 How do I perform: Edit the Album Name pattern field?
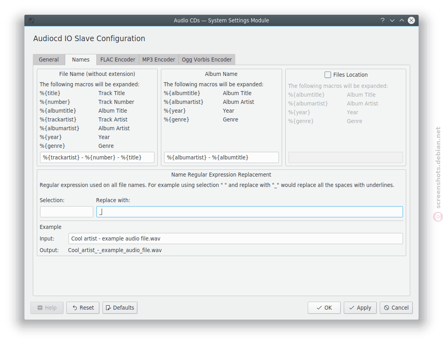[x=221, y=157]
